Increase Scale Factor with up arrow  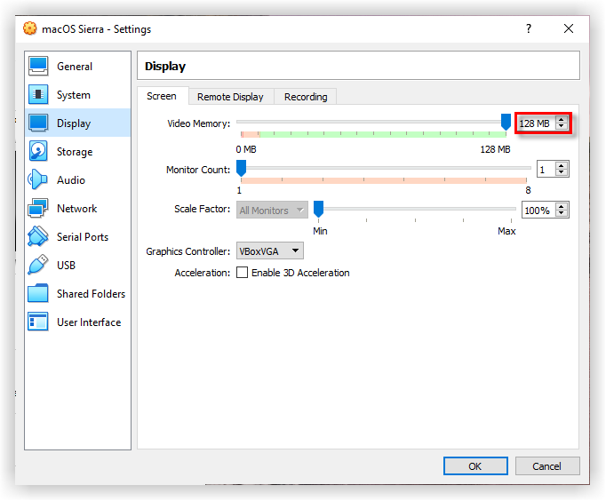pyautogui.click(x=562, y=207)
